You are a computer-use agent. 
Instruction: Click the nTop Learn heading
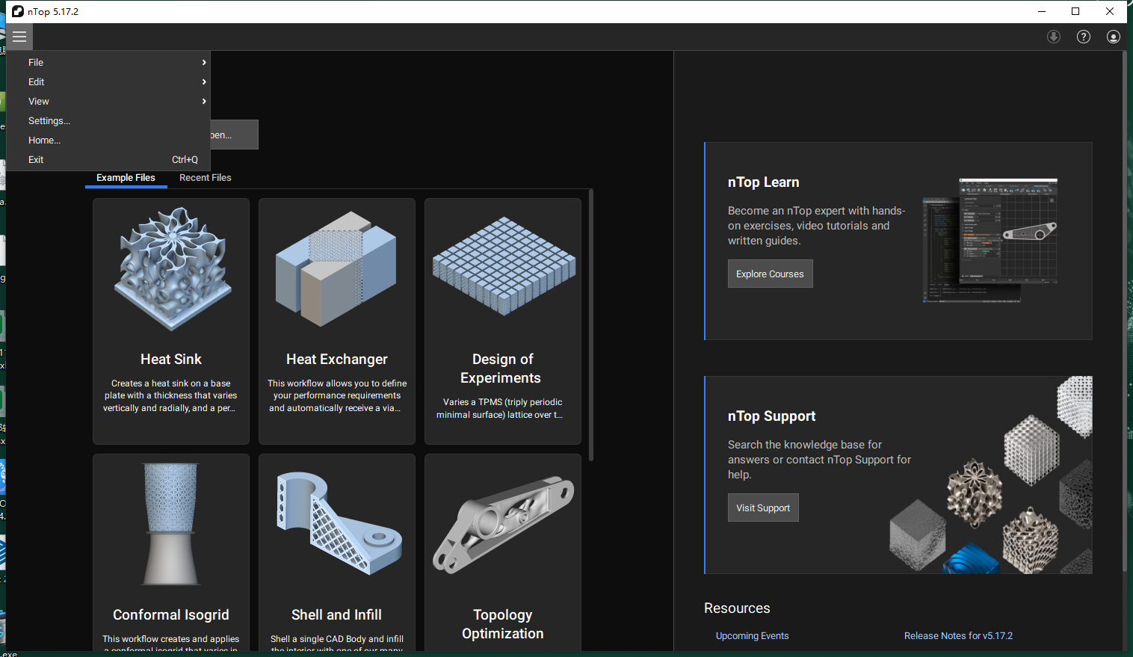pyautogui.click(x=763, y=182)
